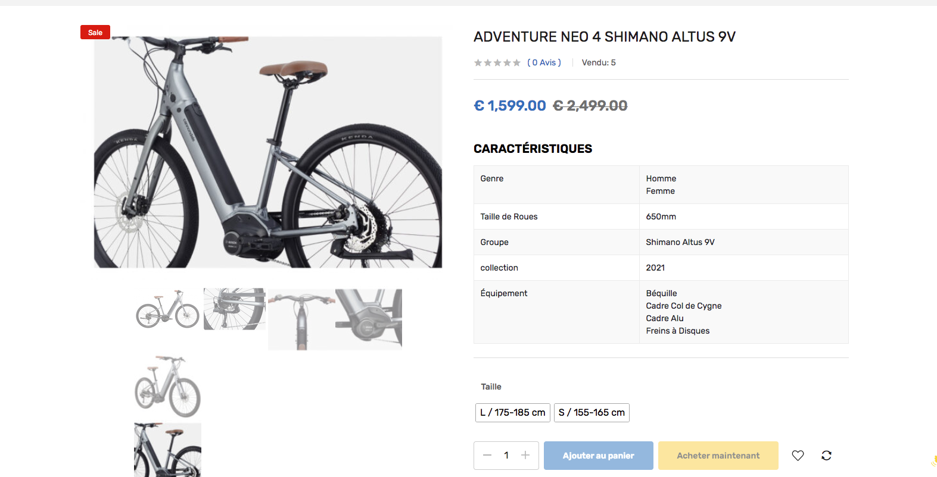The height and width of the screenshot is (477, 937).
Task: Click the compare refresh arrows icon
Action: pos(826,456)
